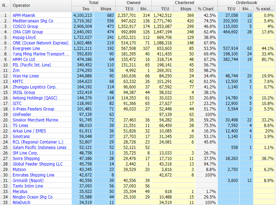Sort by the '% Chart' column header
This screenshot has height=205, width=276.
(206, 9)
